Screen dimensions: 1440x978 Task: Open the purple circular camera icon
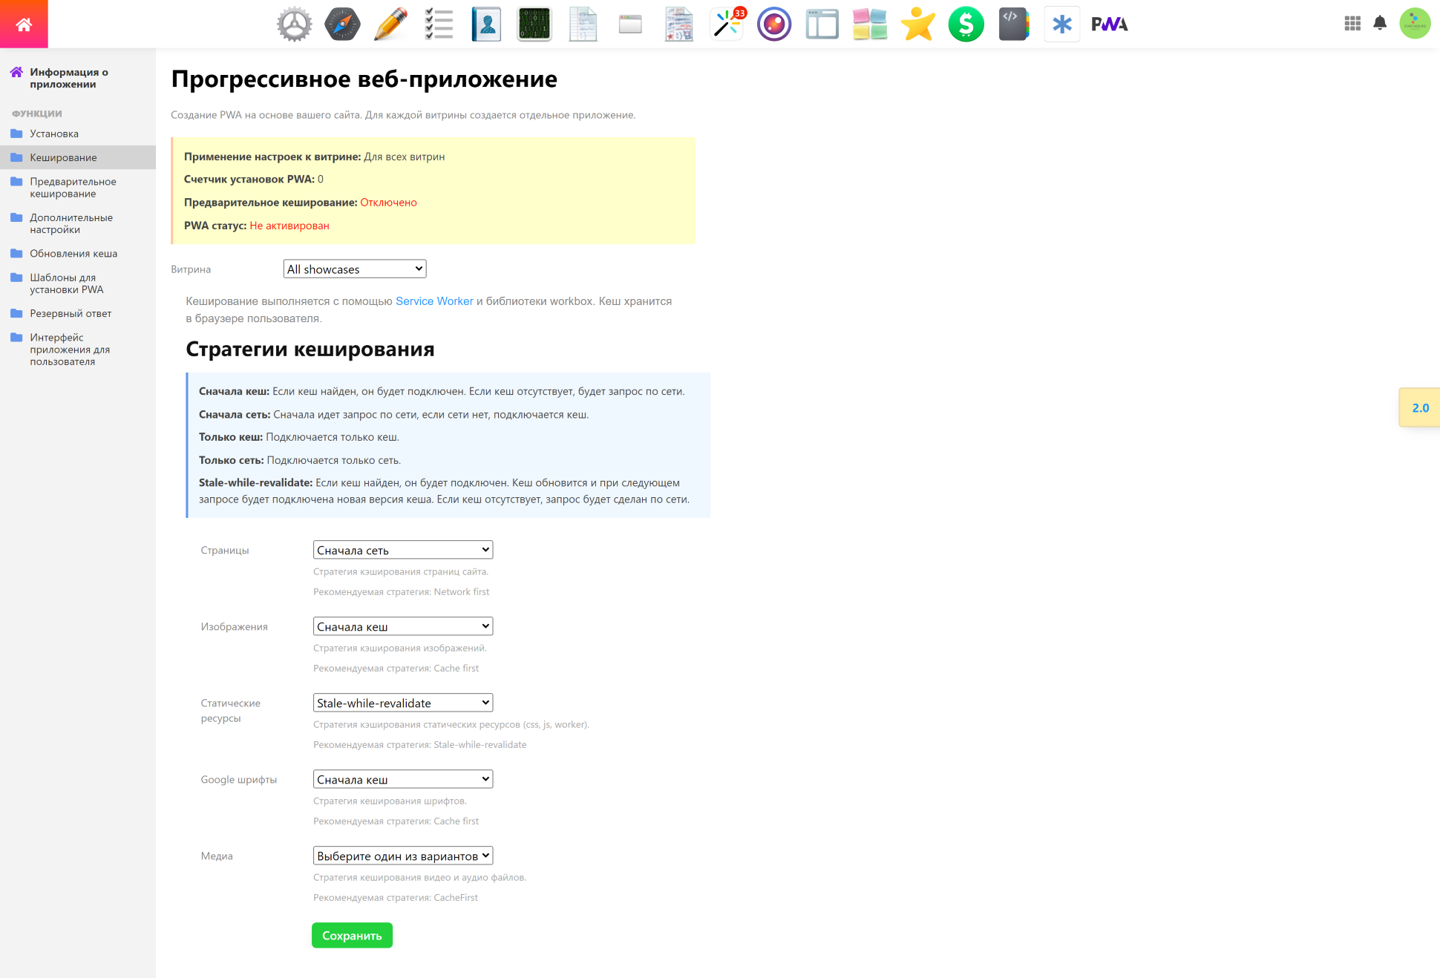(x=774, y=24)
